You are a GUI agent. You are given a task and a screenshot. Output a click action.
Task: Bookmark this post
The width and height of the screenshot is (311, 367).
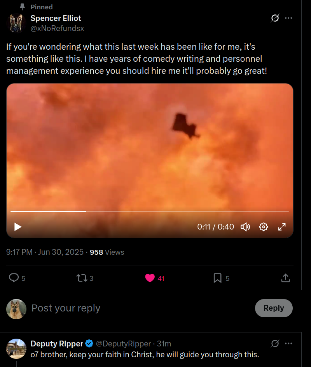click(218, 278)
